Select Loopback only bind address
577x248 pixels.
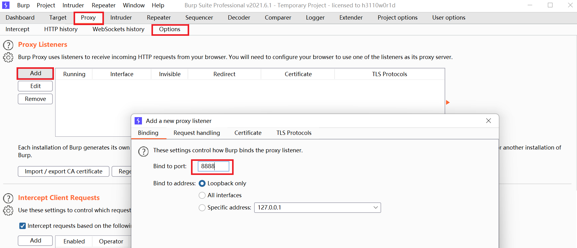(x=202, y=183)
